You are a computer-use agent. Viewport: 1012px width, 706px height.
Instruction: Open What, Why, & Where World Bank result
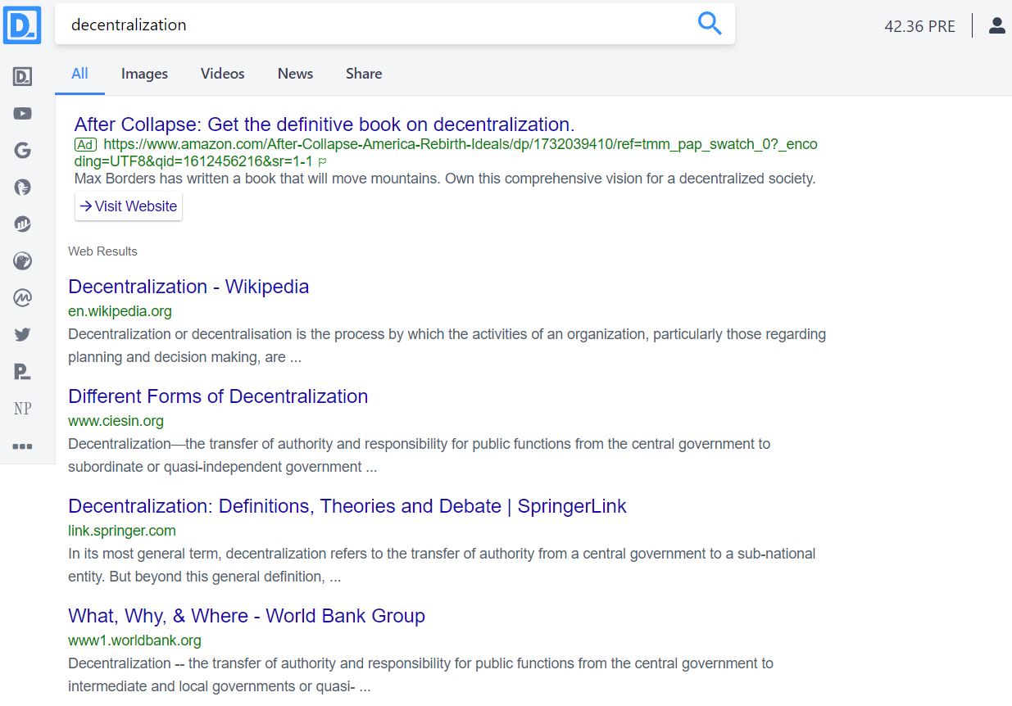247,616
